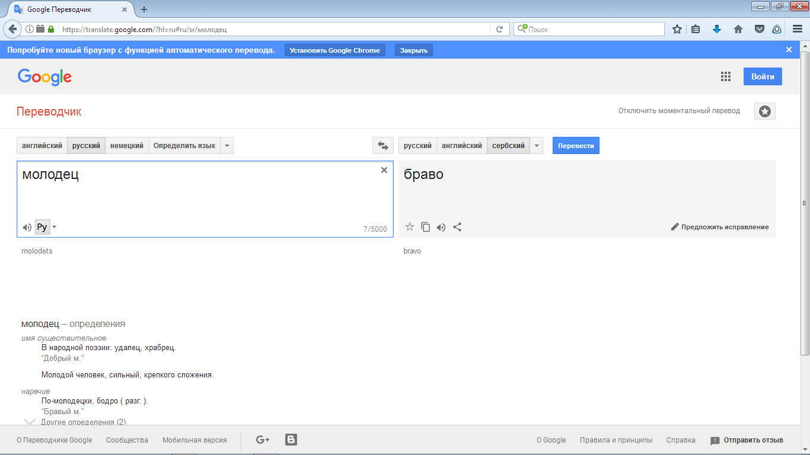Click Отключить моментальный перевод
The width and height of the screenshot is (810, 455).
point(679,111)
